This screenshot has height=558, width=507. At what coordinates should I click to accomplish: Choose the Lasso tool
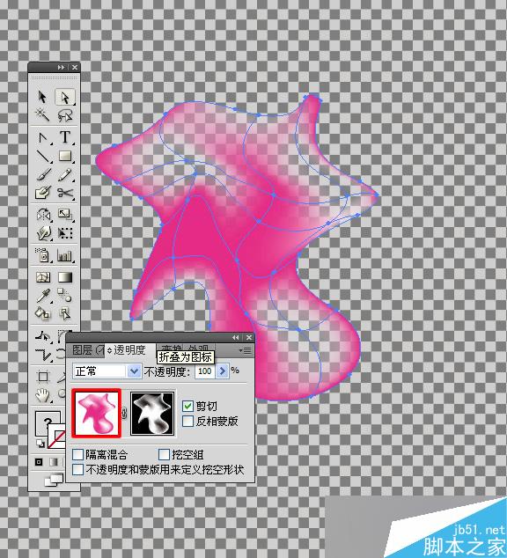[x=65, y=115]
